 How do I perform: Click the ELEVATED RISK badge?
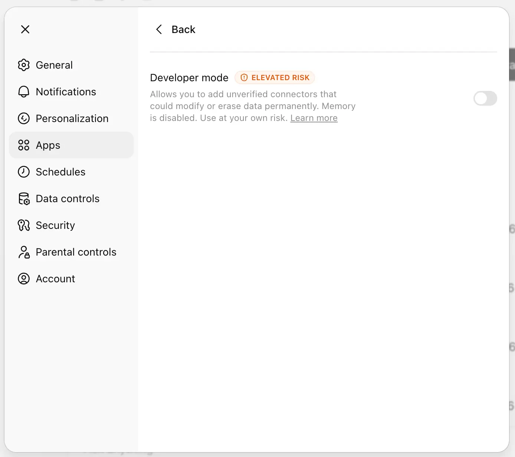coord(275,78)
